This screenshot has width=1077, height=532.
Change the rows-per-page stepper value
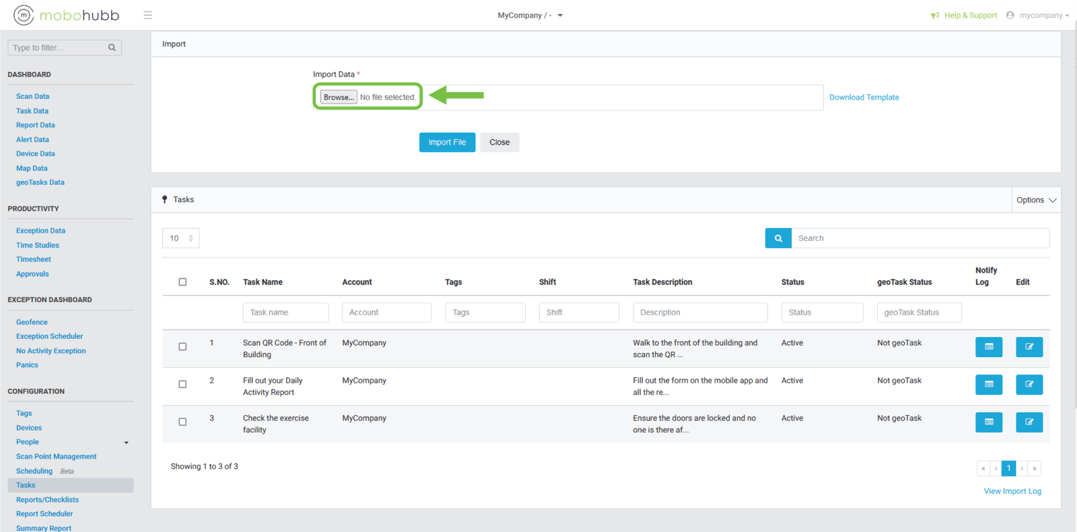click(190, 238)
